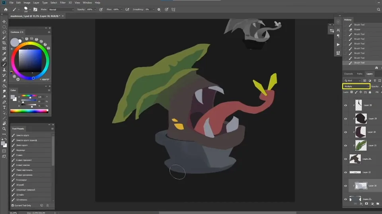Hide Layer 24 using eye icon
This screenshot has width=382, height=214.
(x=345, y=159)
